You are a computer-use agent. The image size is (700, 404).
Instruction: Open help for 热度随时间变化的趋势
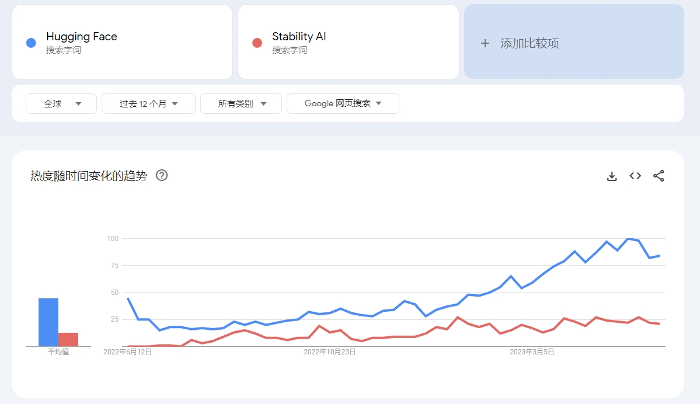pos(162,176)
